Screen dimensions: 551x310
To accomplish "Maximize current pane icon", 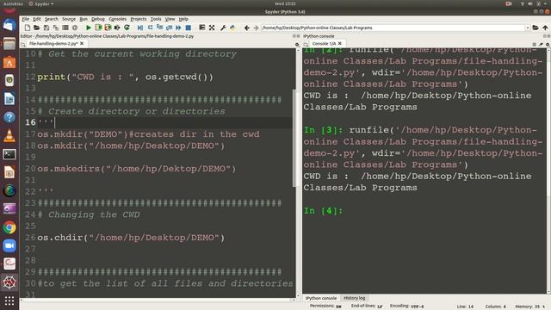I will (202, 28).
